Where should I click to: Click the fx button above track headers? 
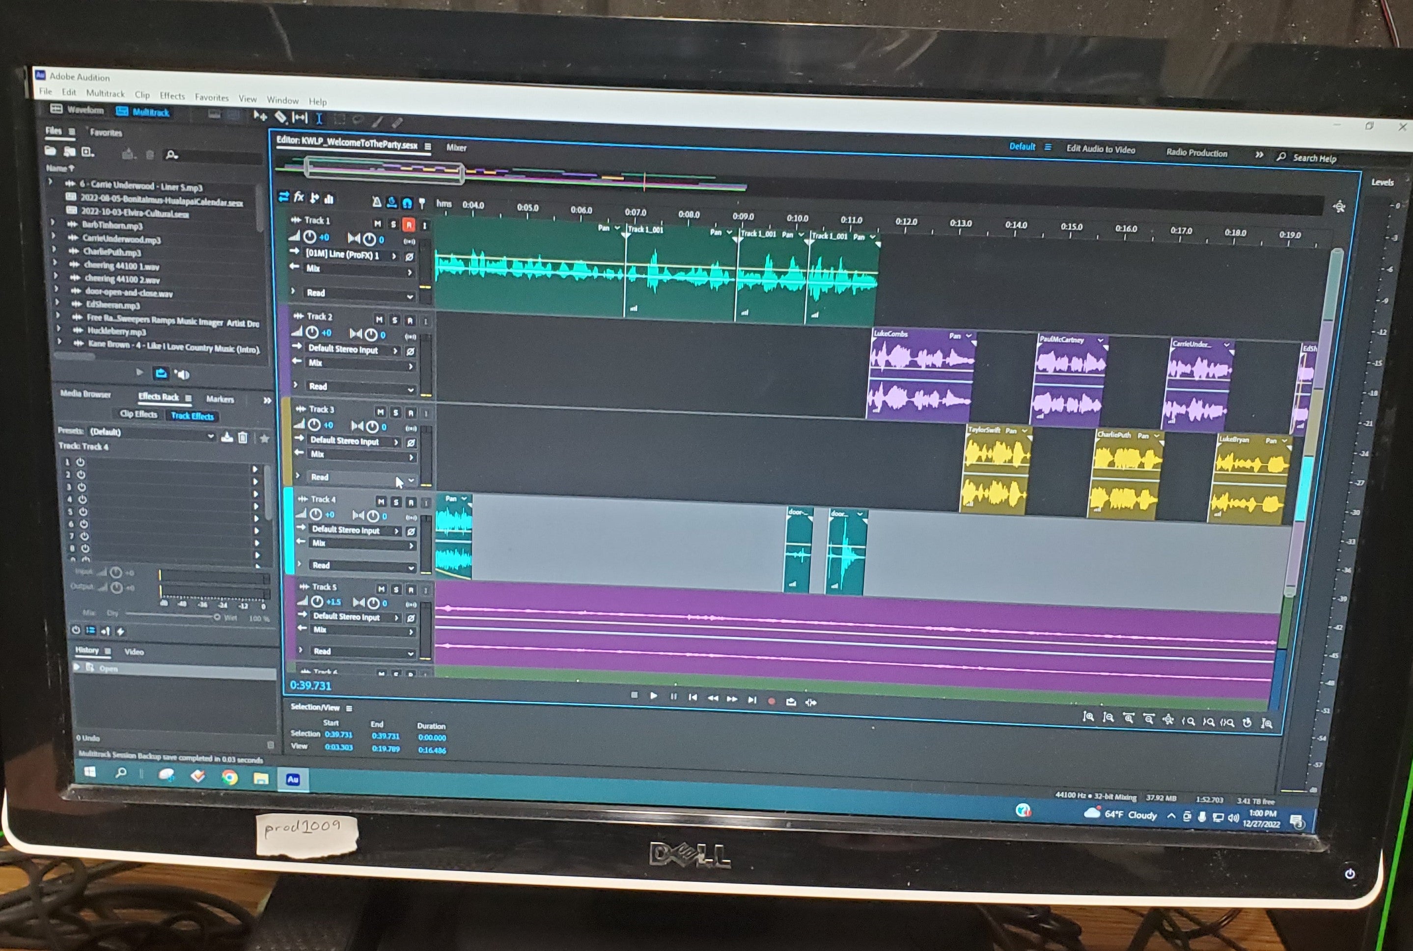[x=299, y=197]
